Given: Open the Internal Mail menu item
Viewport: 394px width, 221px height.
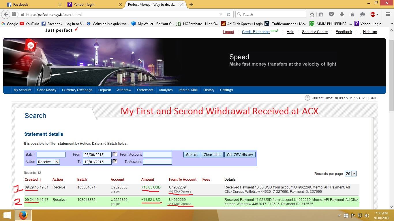Looking at the screenshot, I should 188,90.
